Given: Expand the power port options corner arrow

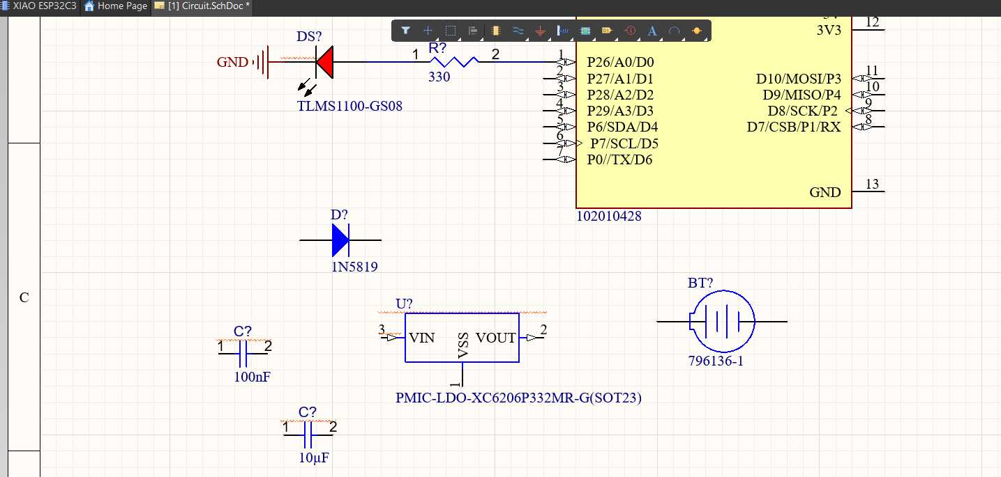Looking at the screenshot, I should tap(548, 38).
